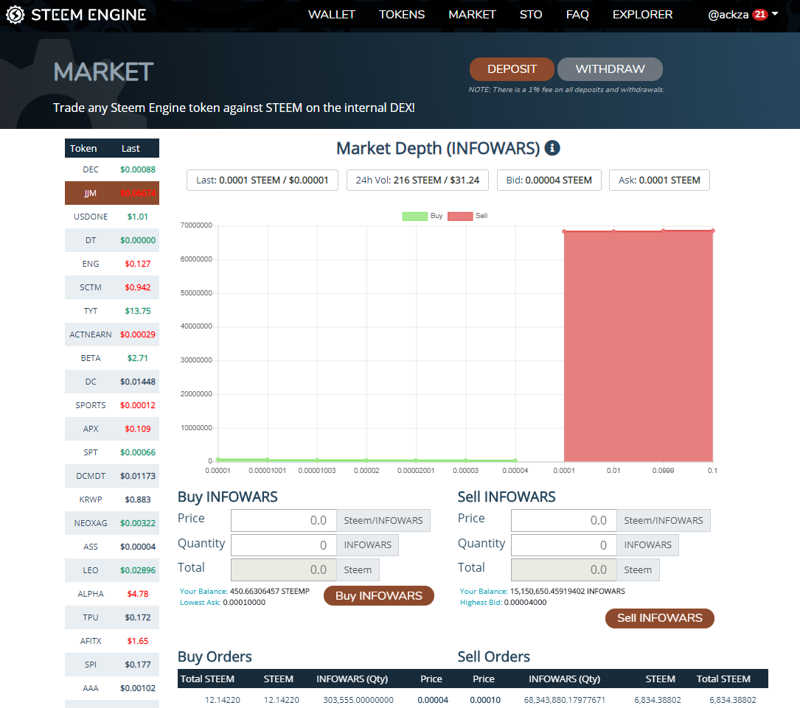Click the Buy INFOWARS button
This screenshot has width=800, height=708.
coord(378,596)
